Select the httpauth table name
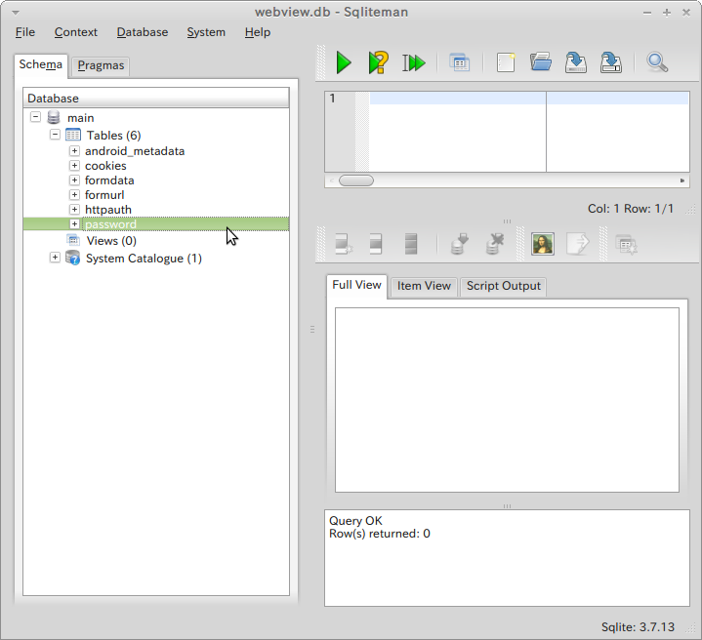 click(108, 210)
